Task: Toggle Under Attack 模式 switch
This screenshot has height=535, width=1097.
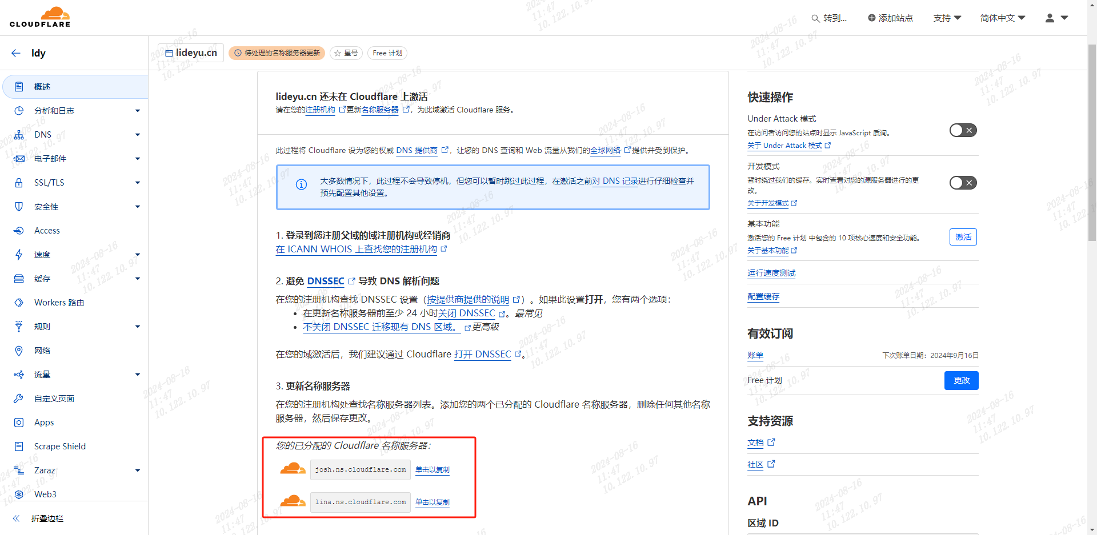Action: pyautogui.click(x=963, y=130)
